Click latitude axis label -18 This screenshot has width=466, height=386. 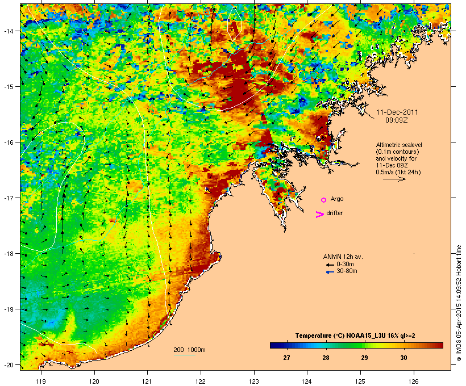(9, 254)
